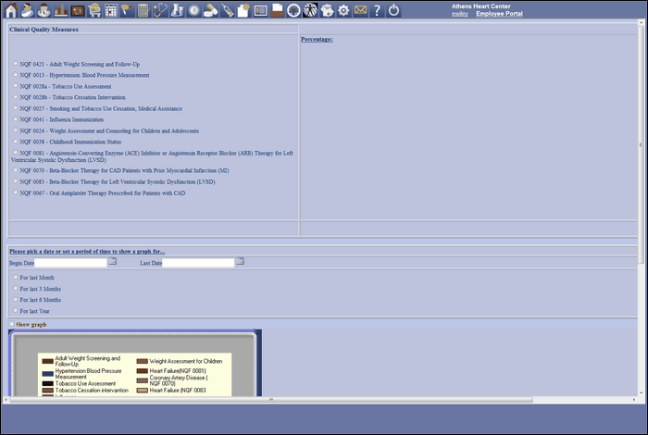Open the bar chart reports icon
648x435 pixels.
[x=61, y=10]
